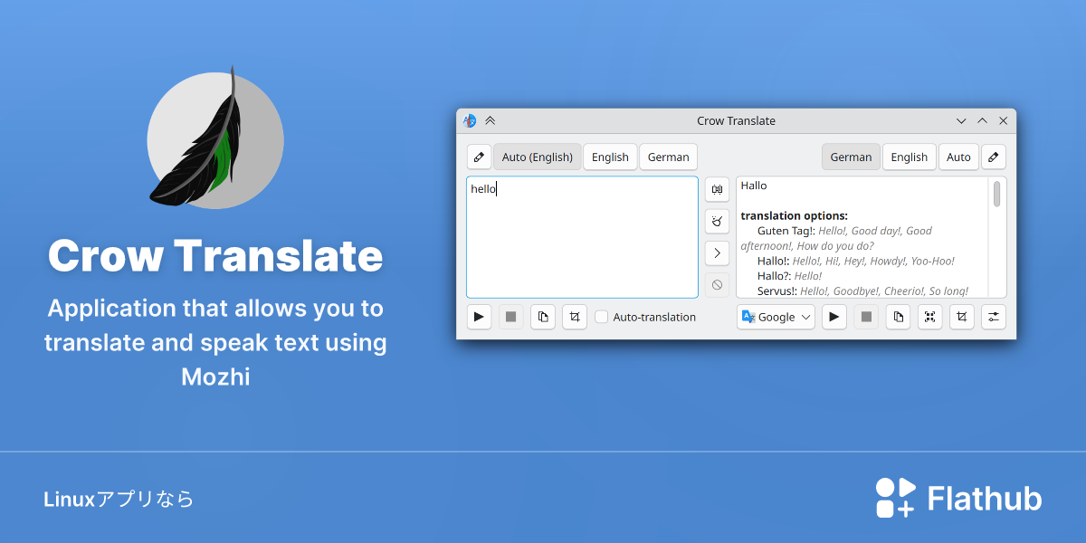Click the translation crop capture icon
1086x543 pixels.
(962, 317)
